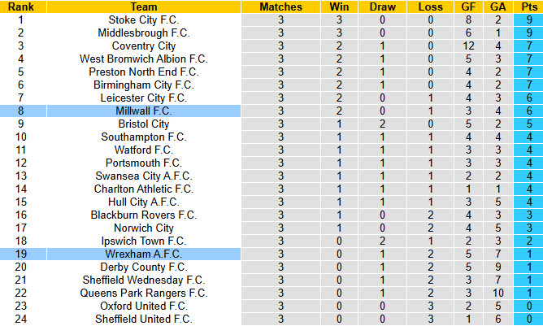Sort table by Pts header
Image resolution: width=543 pixels, height=326 pixels.
point(528,7)
